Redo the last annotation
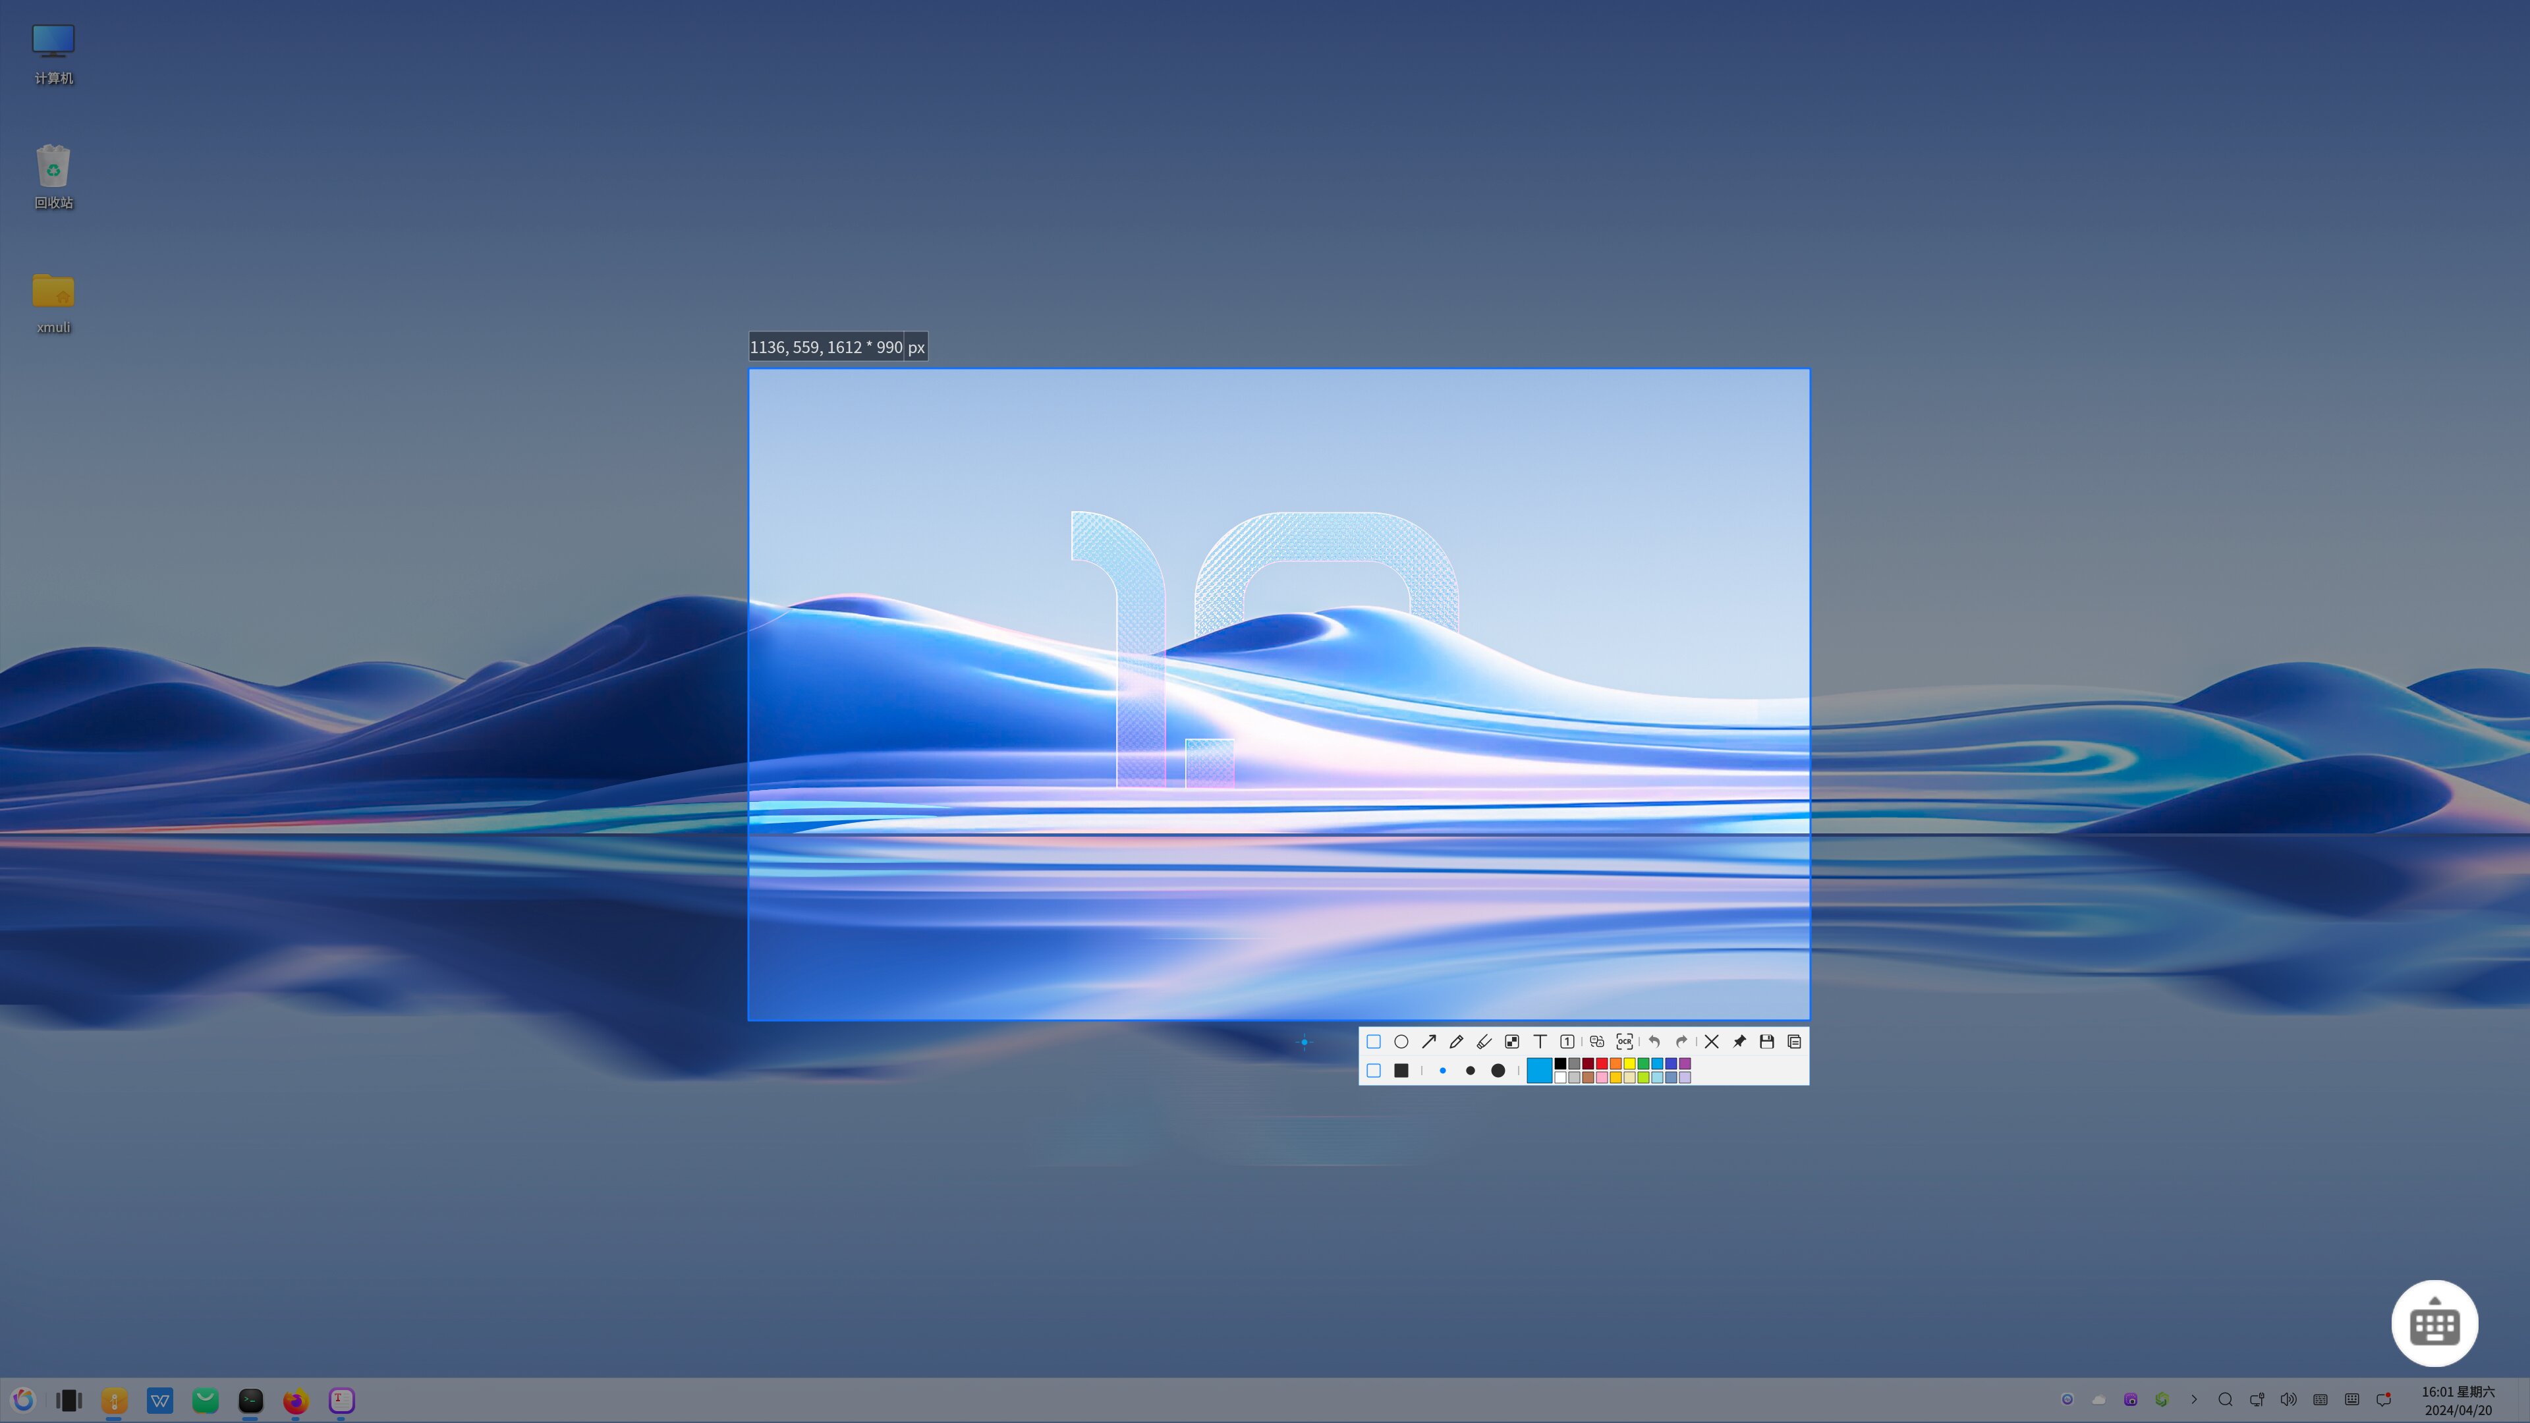2530x1423 pixels. 1681,1042
